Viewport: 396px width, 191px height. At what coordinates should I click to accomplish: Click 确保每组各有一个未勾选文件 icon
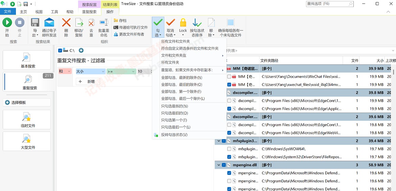point(230,22)
